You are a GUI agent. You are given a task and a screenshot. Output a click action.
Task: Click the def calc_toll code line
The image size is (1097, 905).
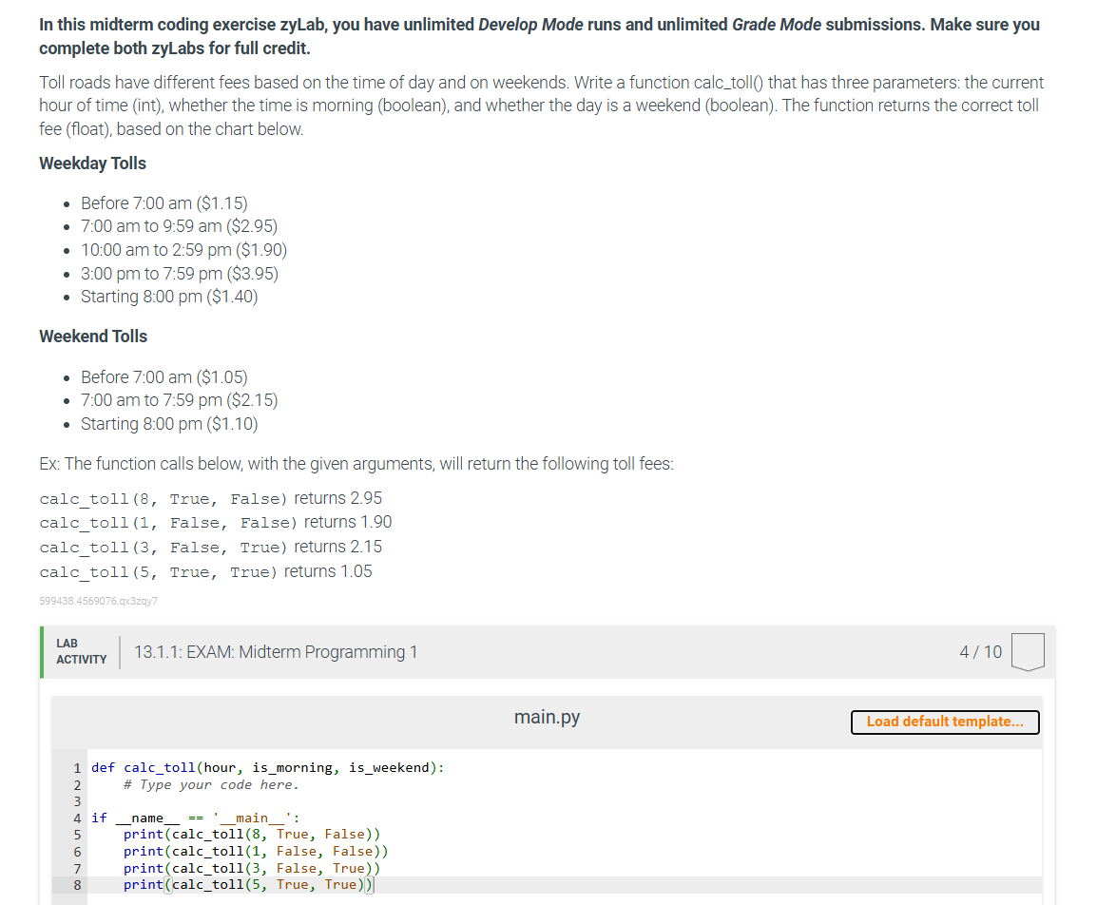click(267, 767)
